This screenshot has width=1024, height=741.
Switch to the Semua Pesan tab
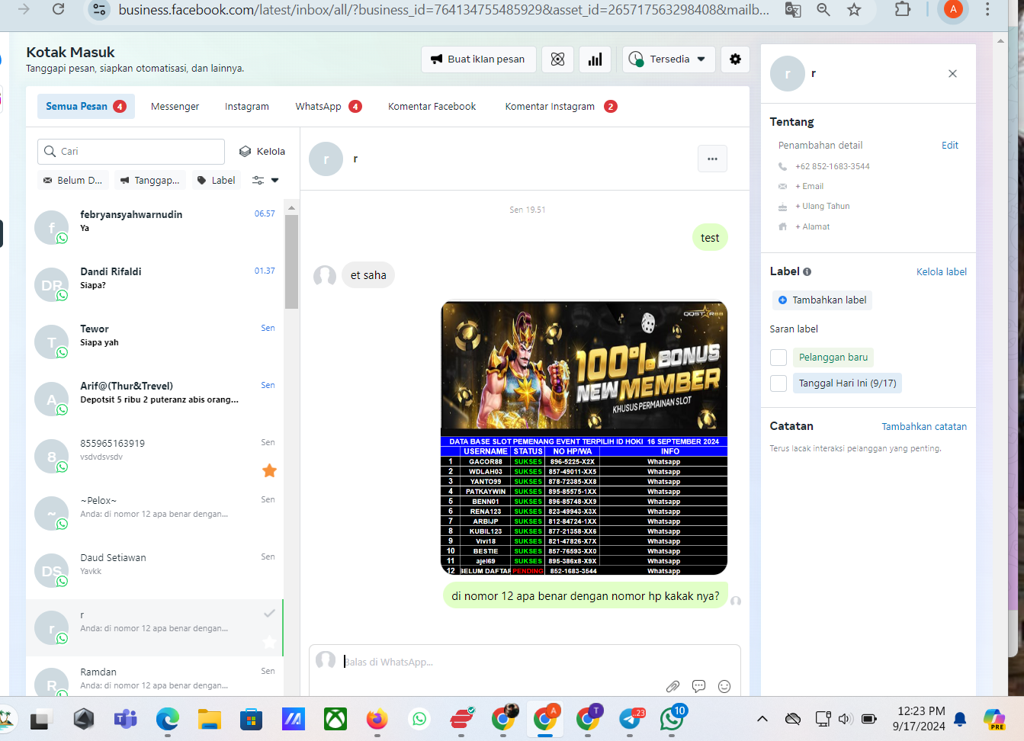tap(86, 107)
